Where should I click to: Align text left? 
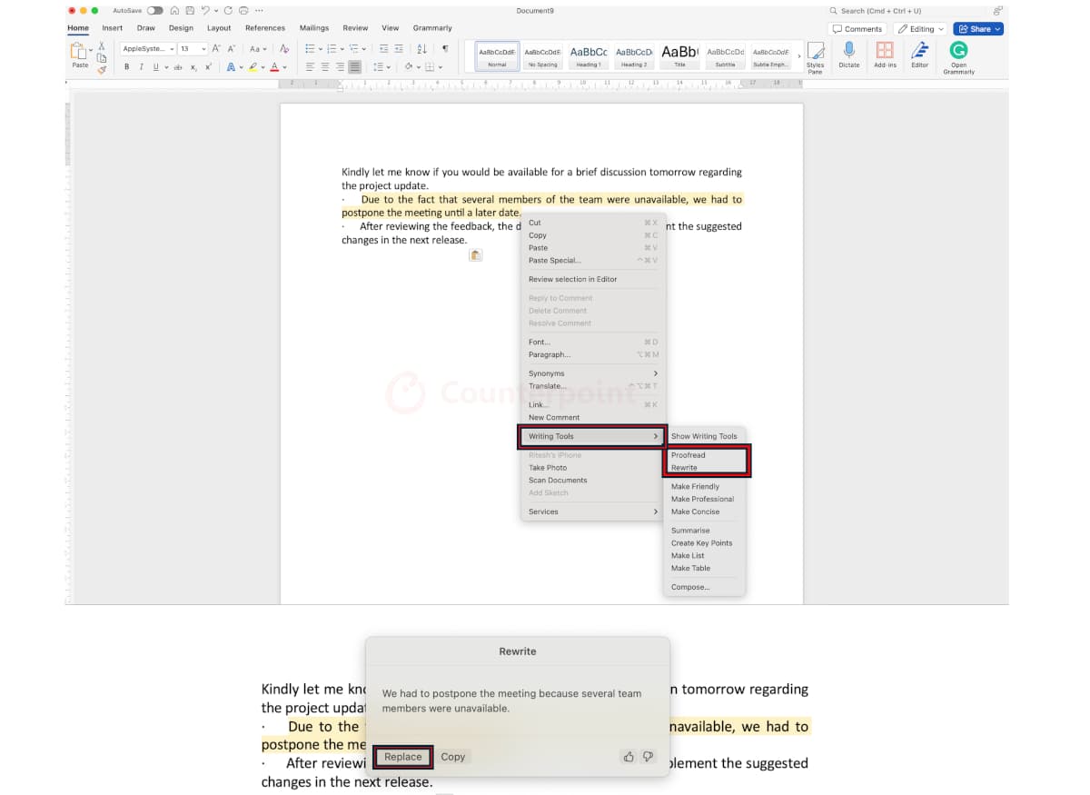311,67
